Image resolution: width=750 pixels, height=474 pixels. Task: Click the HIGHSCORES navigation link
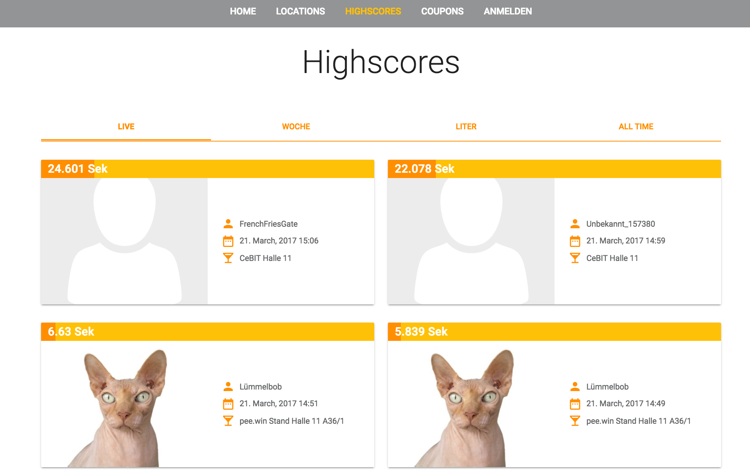click(x=373, y=11)
